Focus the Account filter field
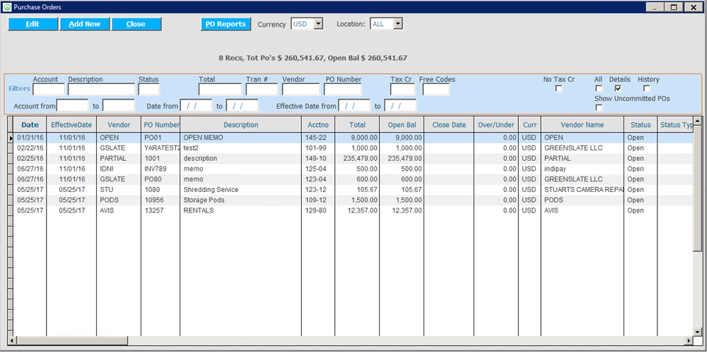This screenshot has width=707, height=353. click(x=49, y=90)
